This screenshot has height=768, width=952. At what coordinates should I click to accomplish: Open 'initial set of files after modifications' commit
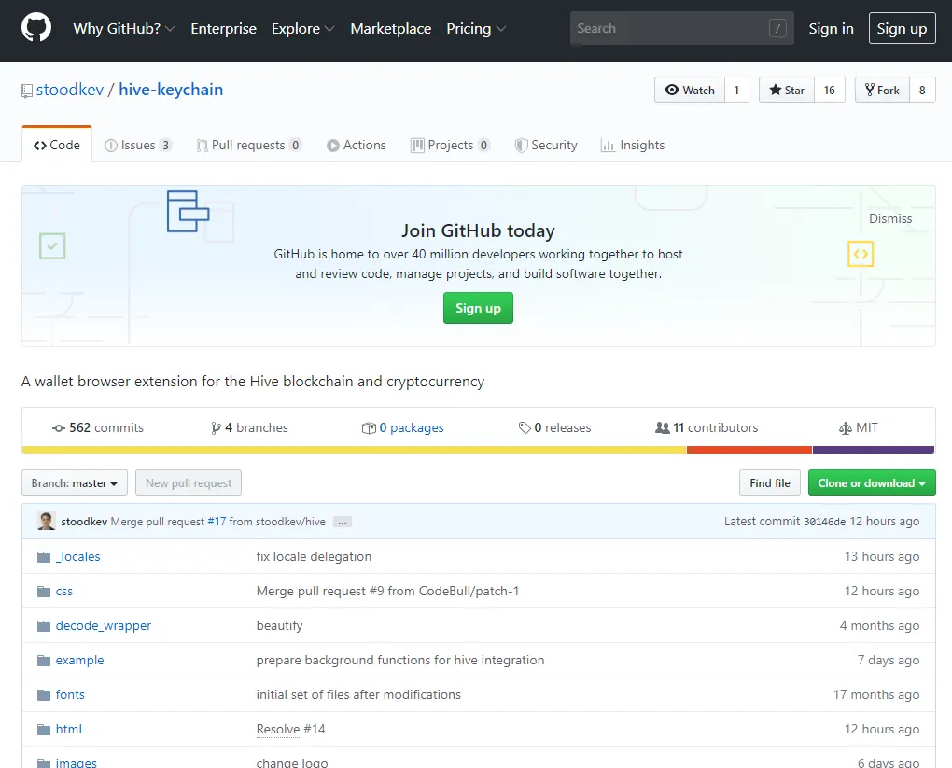[x=358, y=694]
